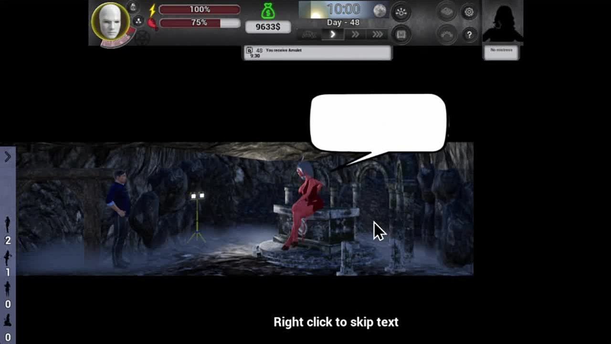Click the white mask player avatar
Viewport: 611px width, 344px height.
110,21
